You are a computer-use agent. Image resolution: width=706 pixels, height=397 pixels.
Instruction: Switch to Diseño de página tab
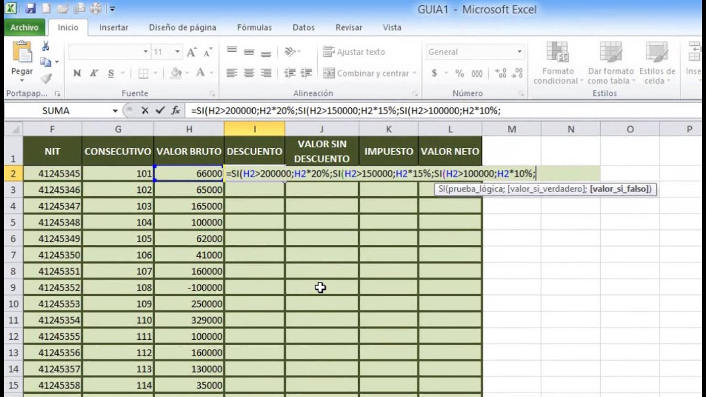coord(183,27)
